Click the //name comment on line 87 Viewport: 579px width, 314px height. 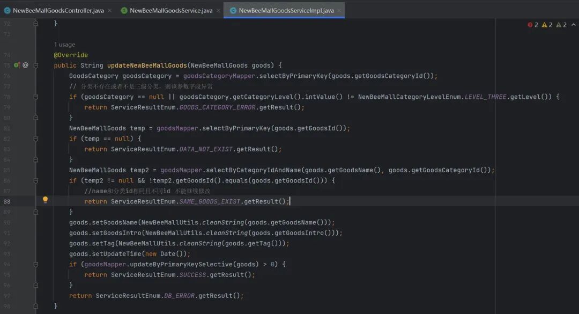[x=147, y=191]
